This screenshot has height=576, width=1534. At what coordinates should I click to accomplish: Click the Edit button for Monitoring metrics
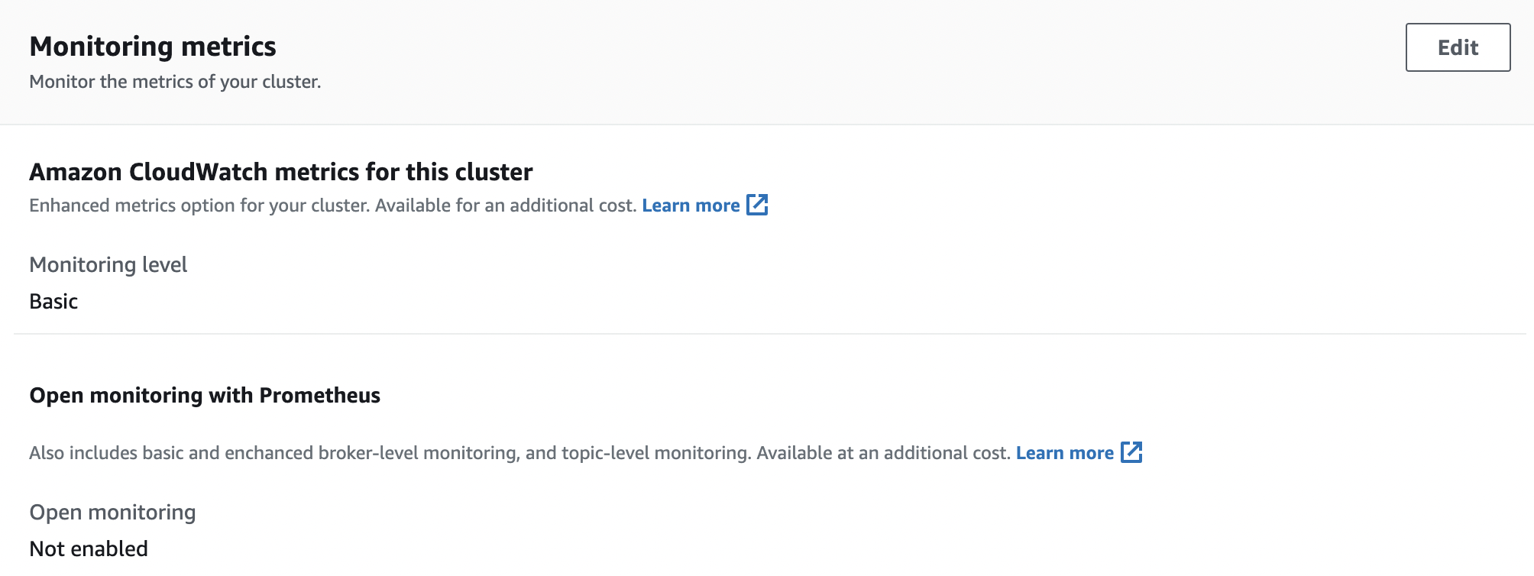click(1458, 47)
